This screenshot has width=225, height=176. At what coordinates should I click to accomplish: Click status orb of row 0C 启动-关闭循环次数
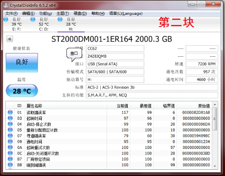(x=10, y=153)
